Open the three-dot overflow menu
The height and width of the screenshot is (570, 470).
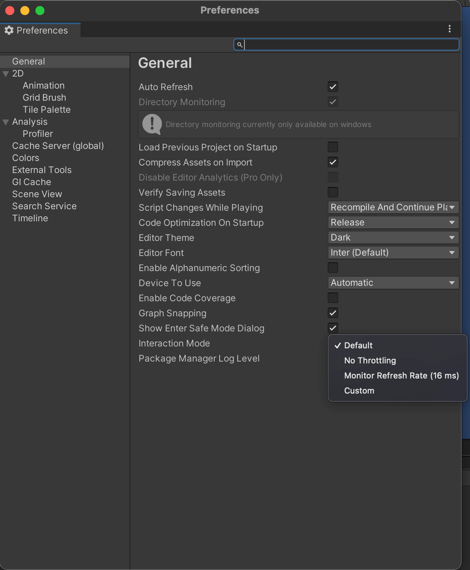coord(449,28)
